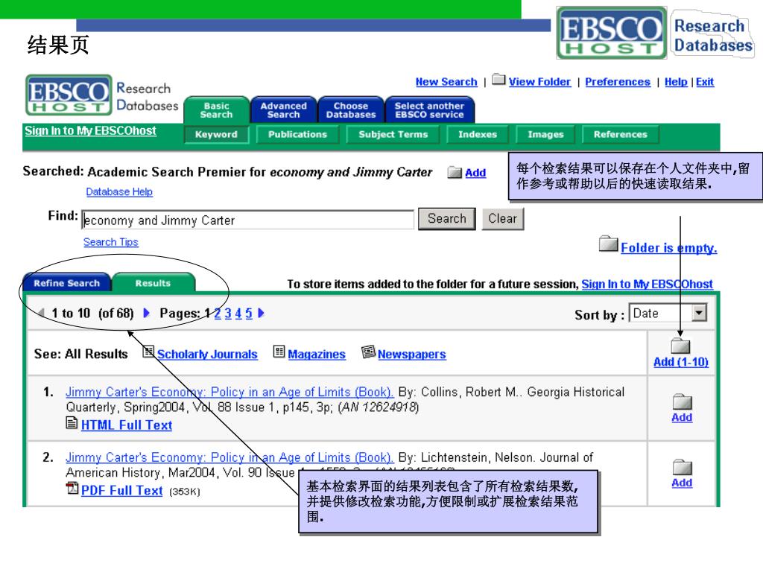
Task: Go to results page 2
Action: tap(218, 314)
